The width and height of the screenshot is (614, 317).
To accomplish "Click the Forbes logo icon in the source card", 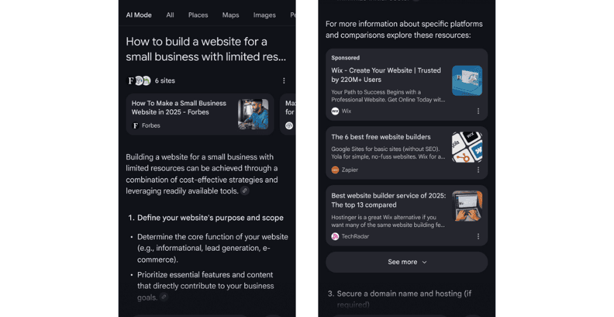I will click(136, 126).
